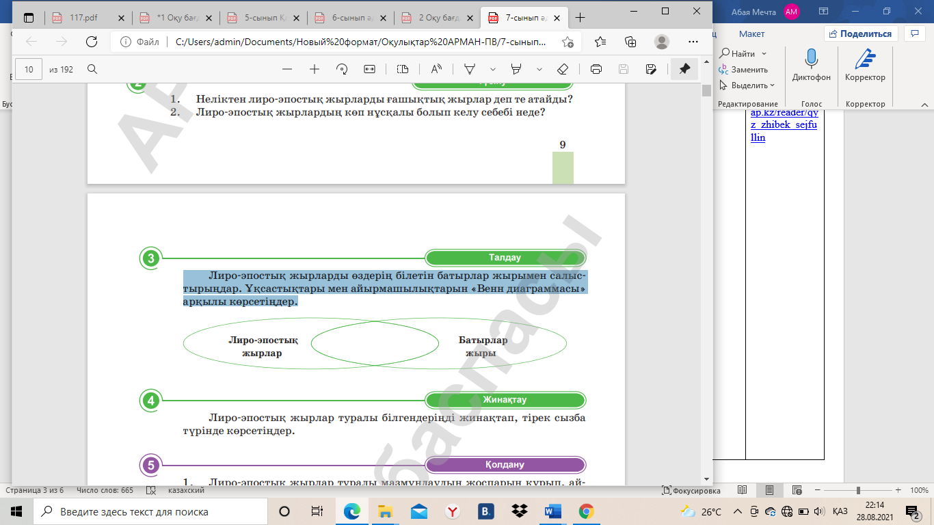Pin the PDF toolbar
The width and height of the screenshot is (934, 525).
[684, 69]
